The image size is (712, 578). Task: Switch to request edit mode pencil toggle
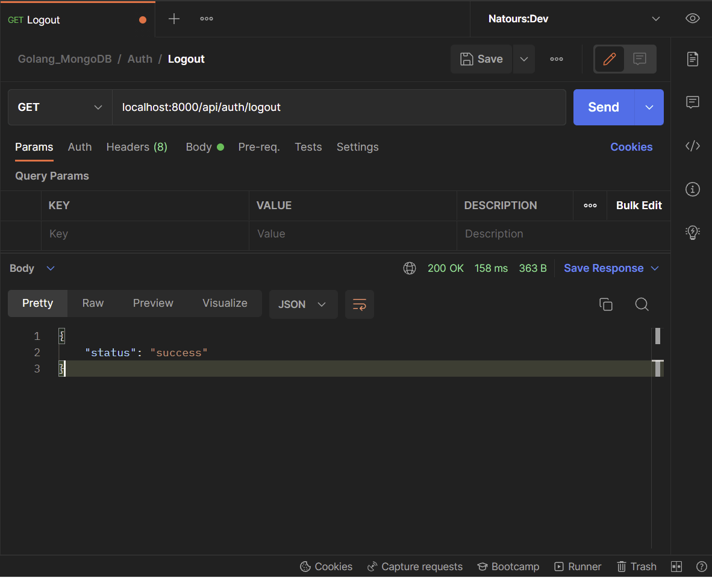[609, 58]
